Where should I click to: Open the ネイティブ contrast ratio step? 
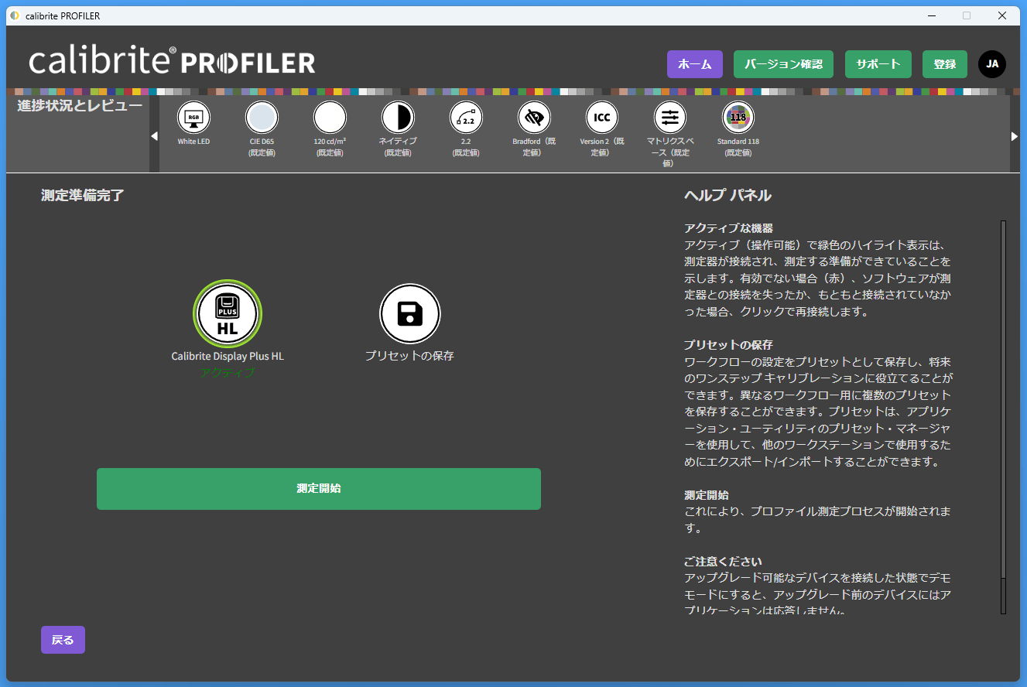(x=398, y=118)
